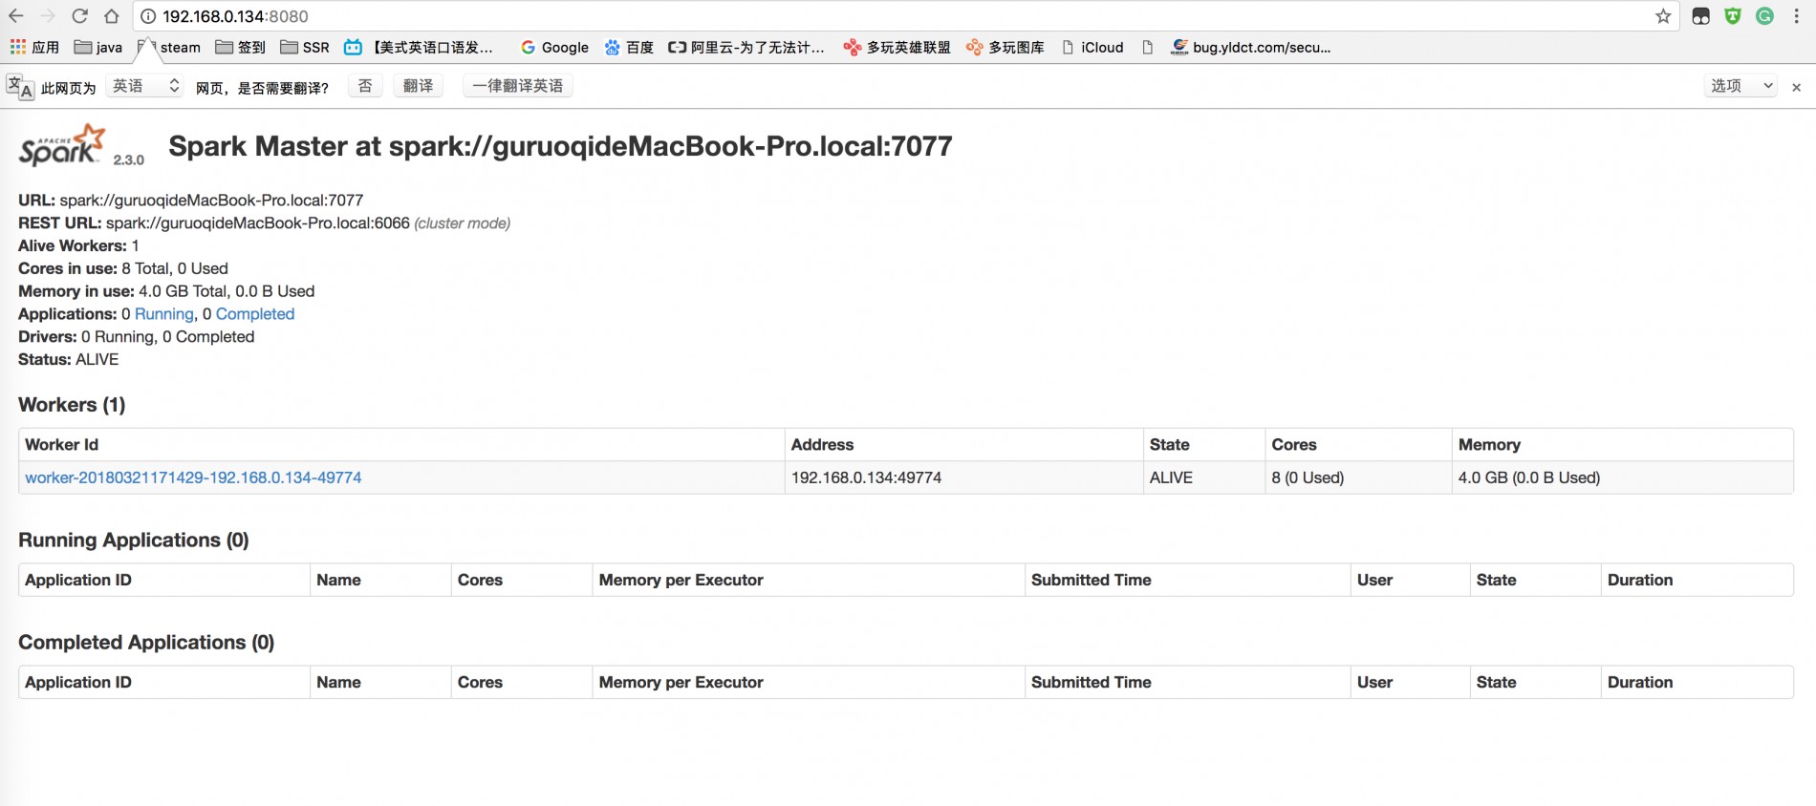Open the 多玩英雄联盟 bookmark
1816x806 pixels.
897,47
